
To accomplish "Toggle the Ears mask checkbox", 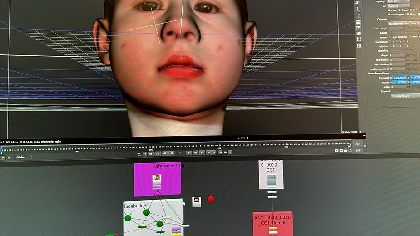I will coord(390,10).
